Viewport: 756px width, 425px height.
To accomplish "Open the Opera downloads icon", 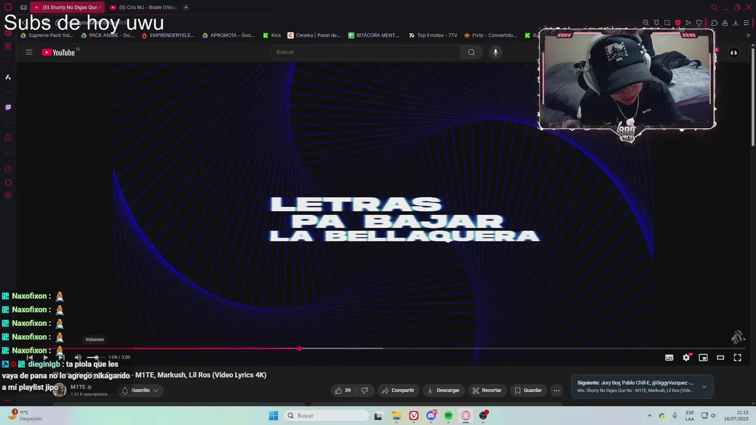I will point(735,23).
